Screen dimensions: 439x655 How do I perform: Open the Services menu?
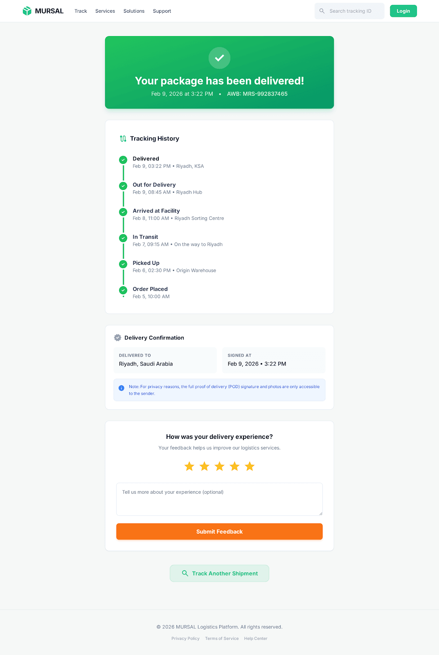tap(105, 11)
